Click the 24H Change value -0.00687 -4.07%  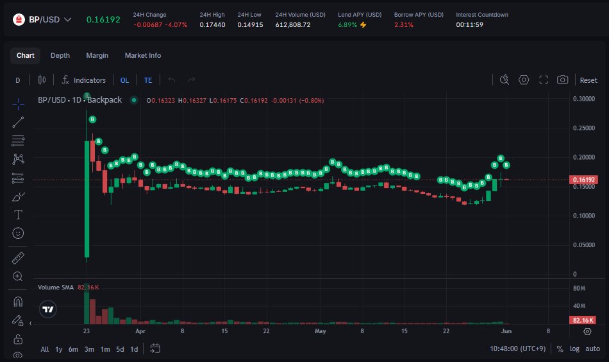(x=160, y=25)
